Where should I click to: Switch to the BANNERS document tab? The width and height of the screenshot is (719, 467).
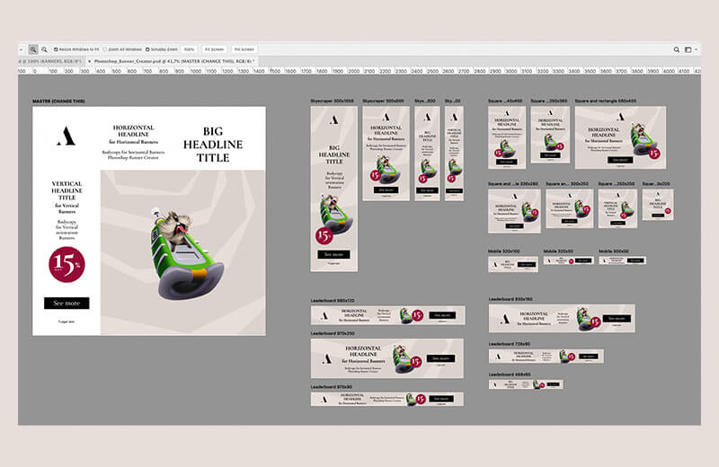click(45, 60)
